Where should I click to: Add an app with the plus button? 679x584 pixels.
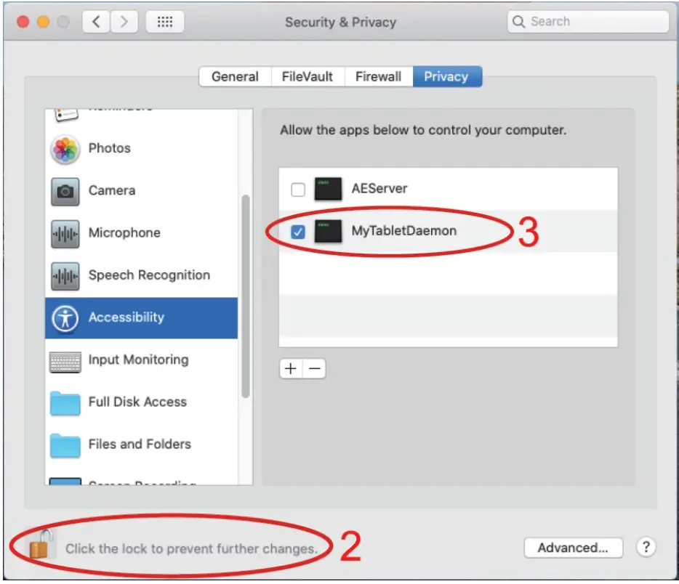291,368
